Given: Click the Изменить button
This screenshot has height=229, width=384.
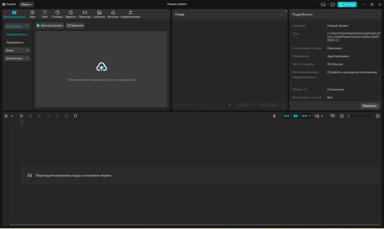Looking at the screenshot, I should point(370,106).
